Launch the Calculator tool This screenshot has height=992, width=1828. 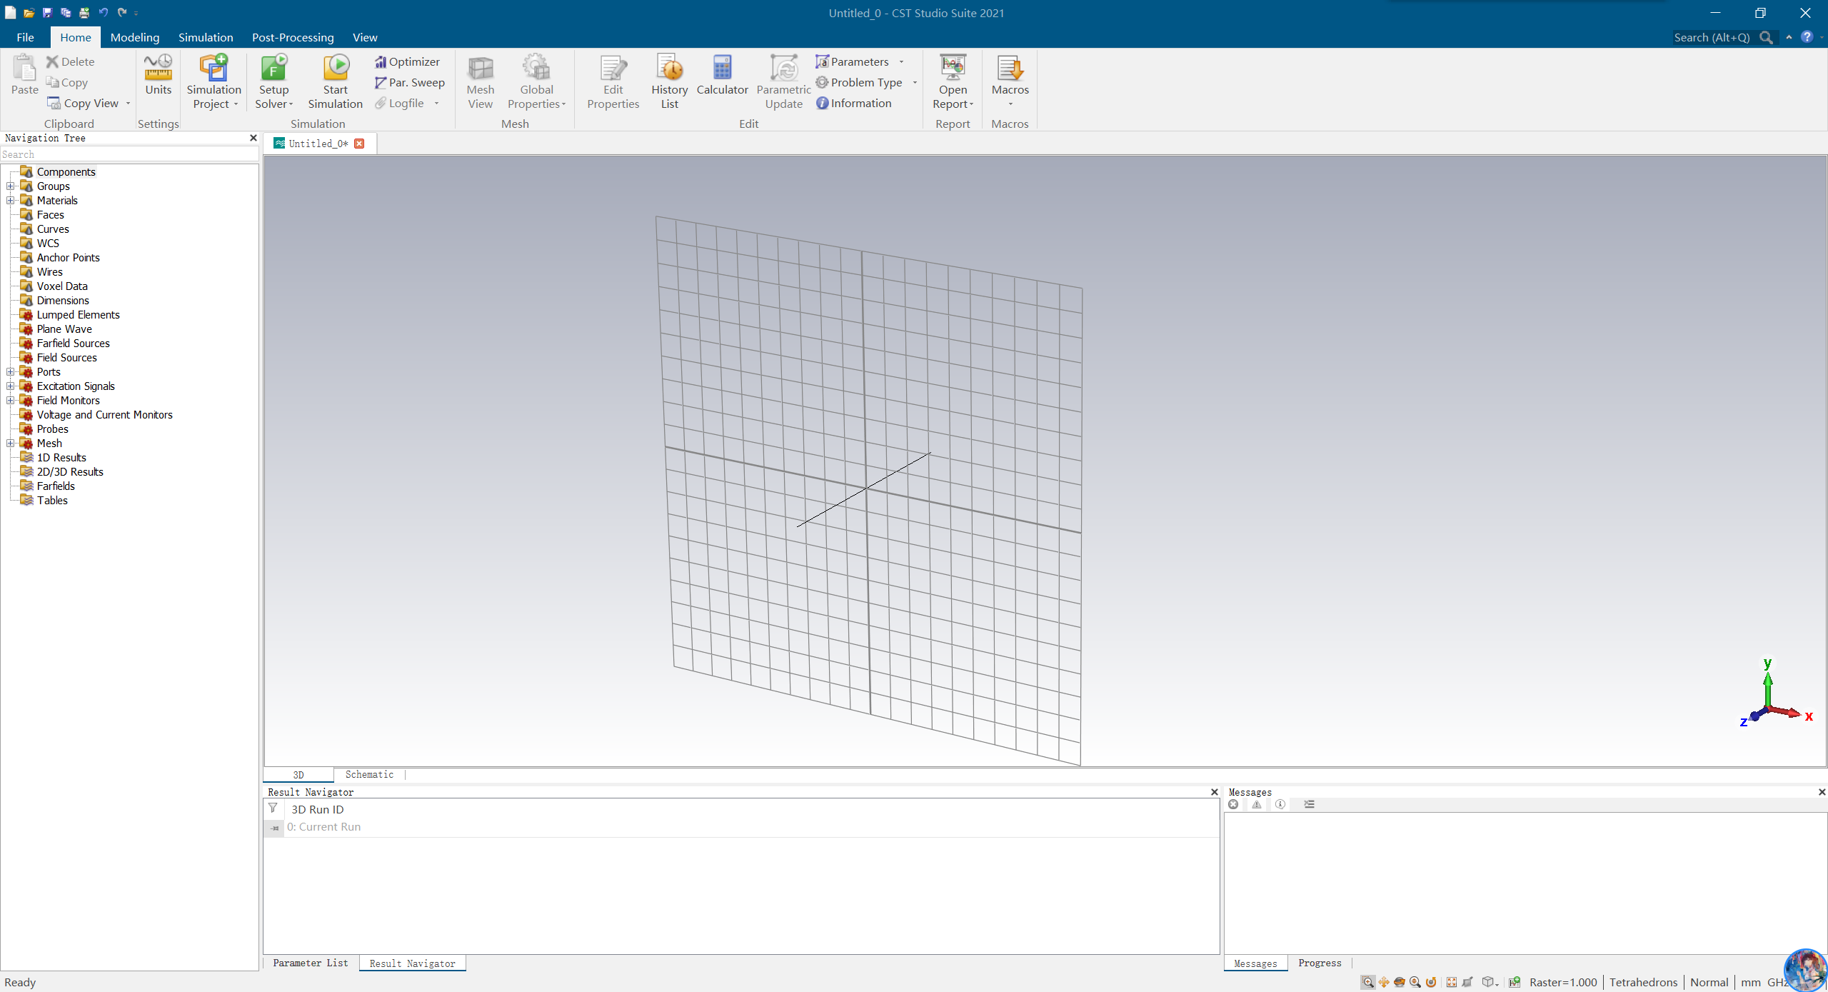coord(722,74)
